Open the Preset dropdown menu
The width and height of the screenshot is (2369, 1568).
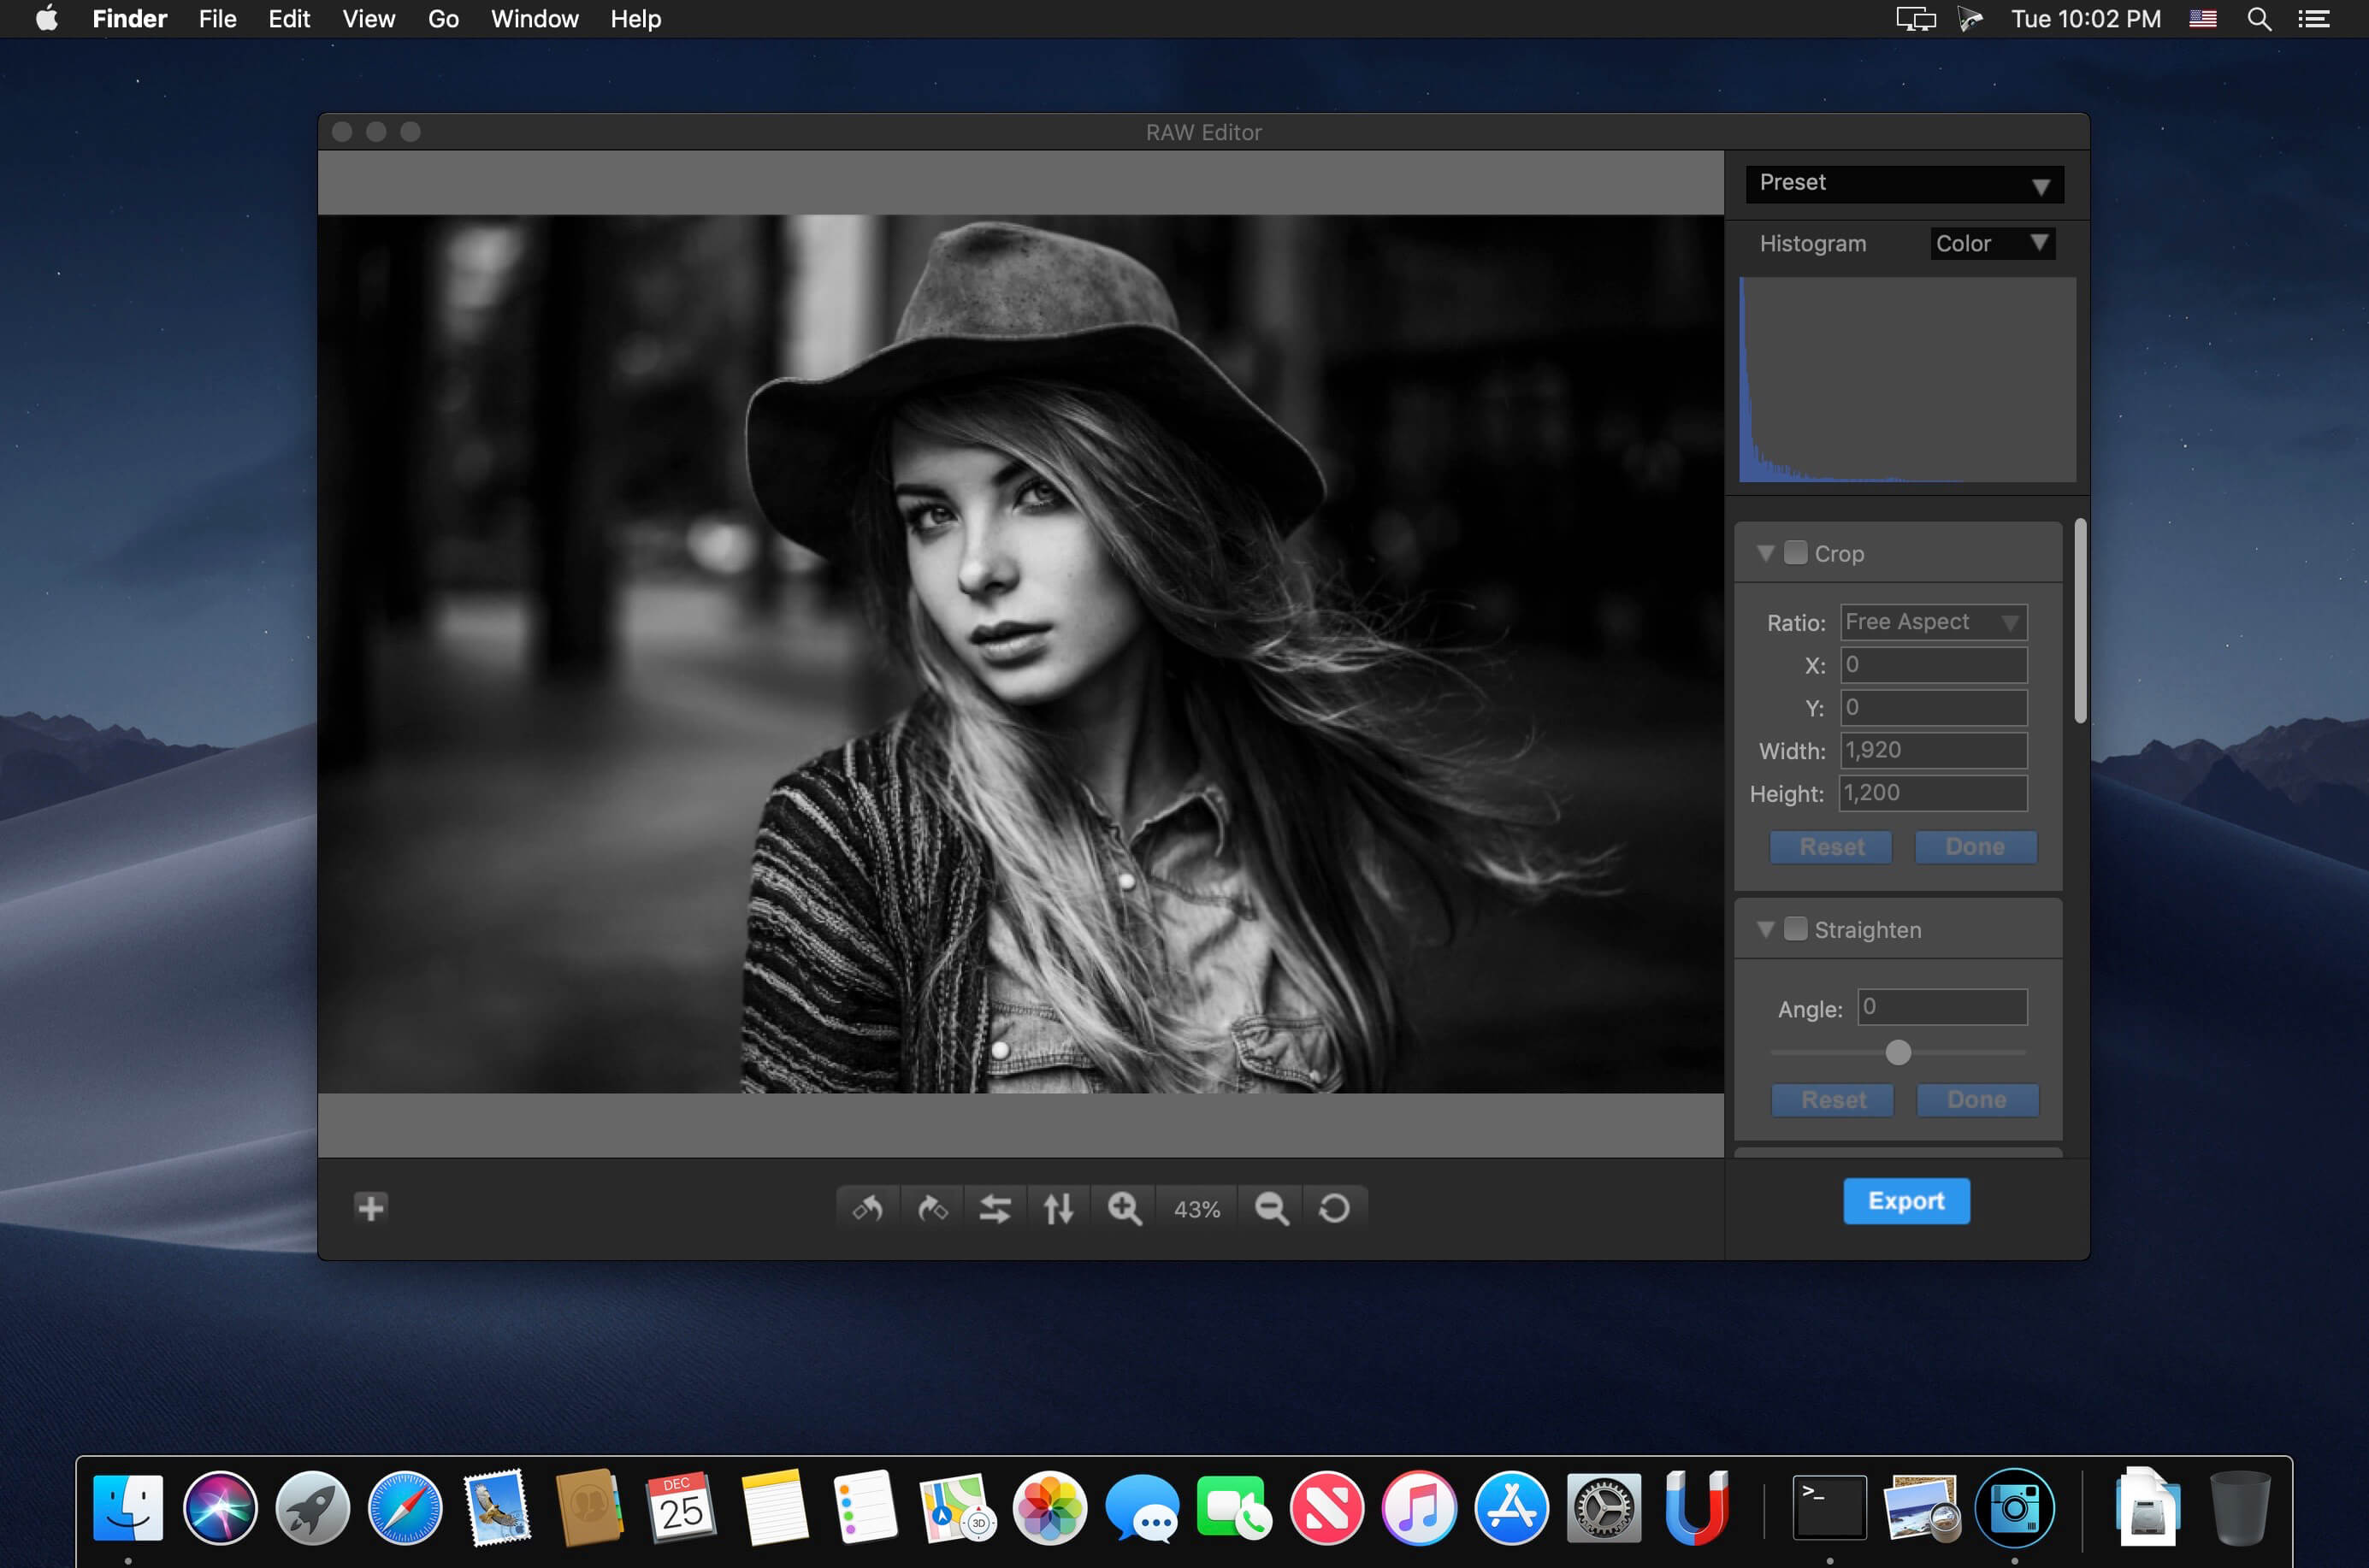coord(1905,182)
